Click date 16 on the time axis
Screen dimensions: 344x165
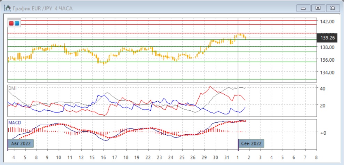pos(103,157)
